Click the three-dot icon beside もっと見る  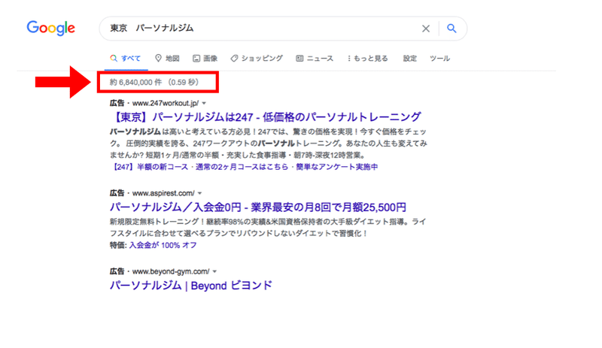(x=349, y=59)
